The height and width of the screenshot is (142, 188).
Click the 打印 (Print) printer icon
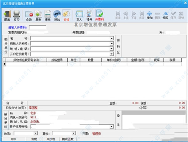point(17,15)
